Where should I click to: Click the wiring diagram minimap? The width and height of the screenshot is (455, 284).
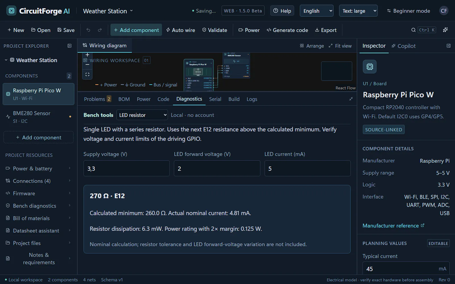(x=337, y=71)
